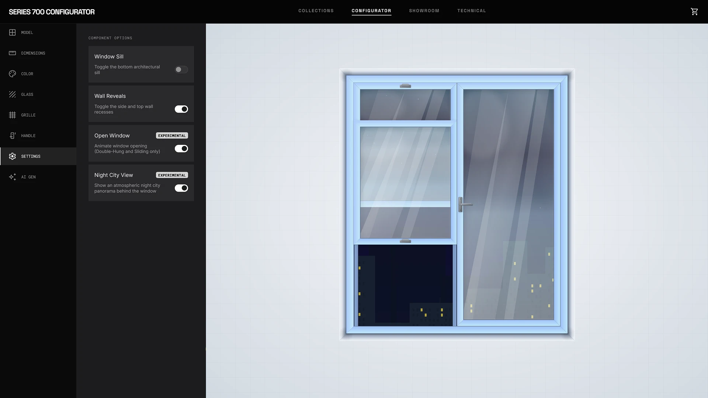Click the Series 700 Configurator title
The height and width of the screenshot is (398, 708).
click(x=52, y=12)
